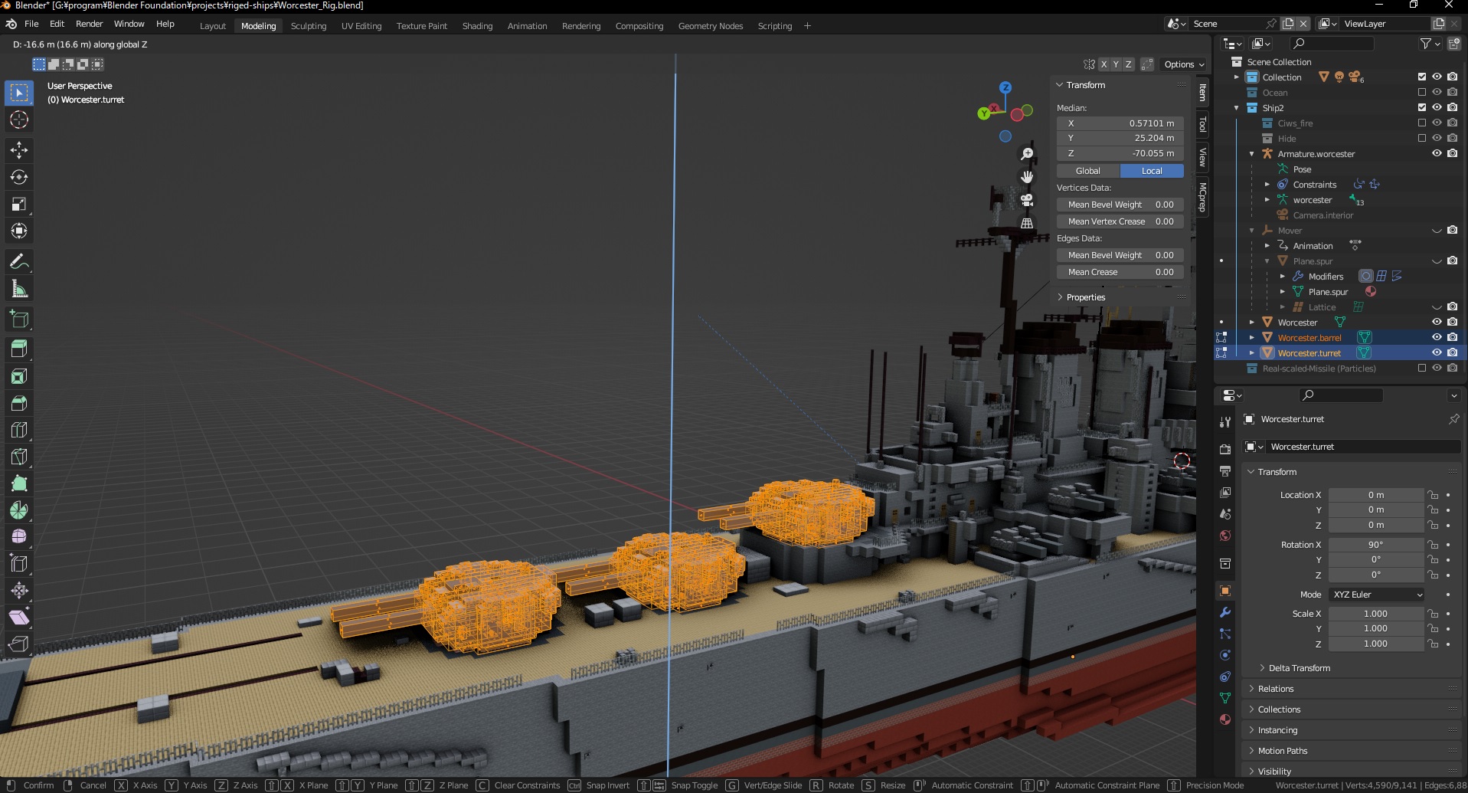Uncheck the Collection exclude checkbox
Viewport: 1468px width, 793px height.
pos(1422,77)
